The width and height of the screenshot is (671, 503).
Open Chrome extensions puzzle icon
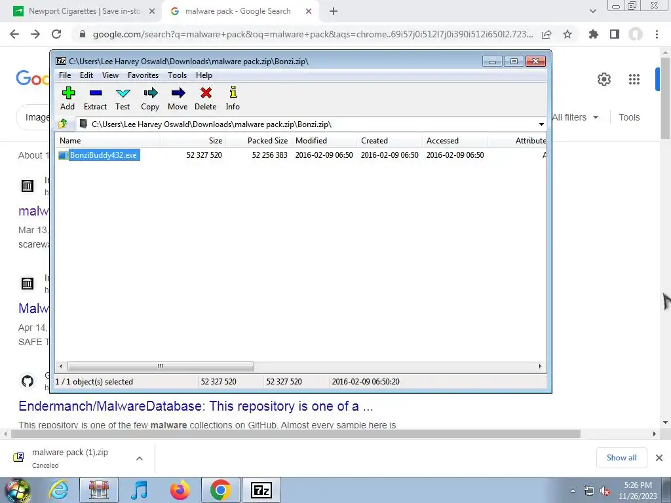(x=593, y=34)
